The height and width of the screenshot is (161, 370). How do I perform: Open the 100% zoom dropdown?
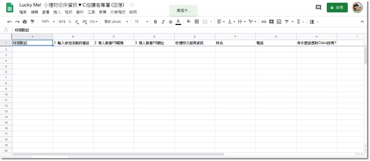pos(47,22)
